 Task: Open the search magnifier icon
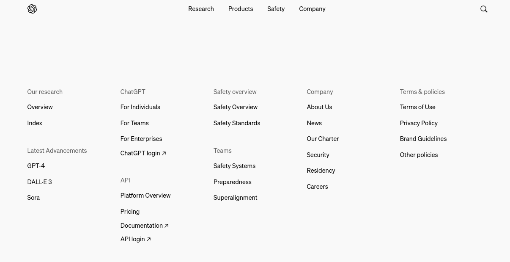(x=484, y=9)
